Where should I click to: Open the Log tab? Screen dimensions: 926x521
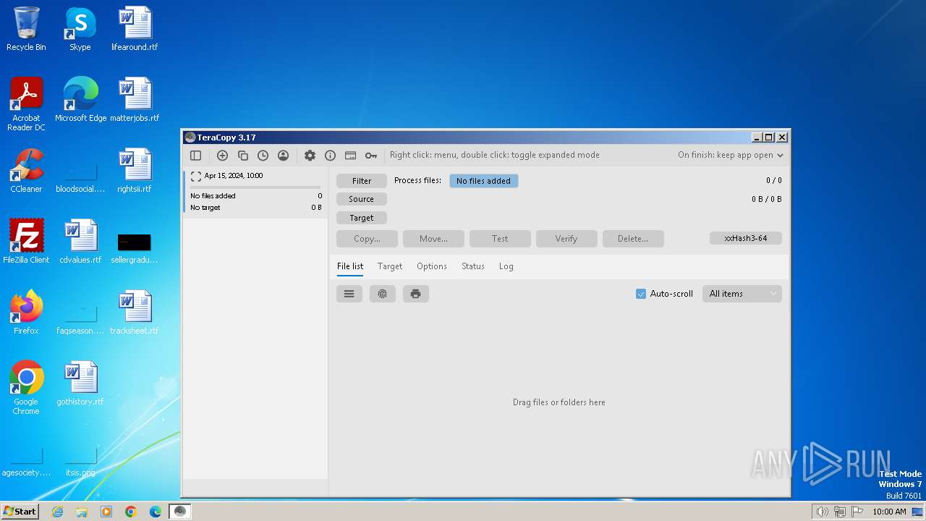coord(506,266)
